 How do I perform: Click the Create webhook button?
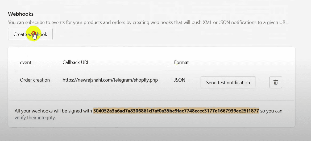click(x=30, y=34)
